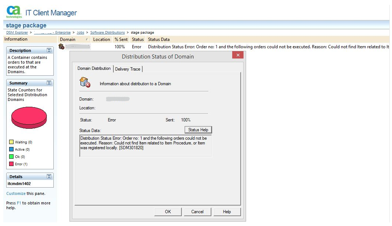Click the green Ok legend swatch
This screenshot has height=226, width=392.
11,157
